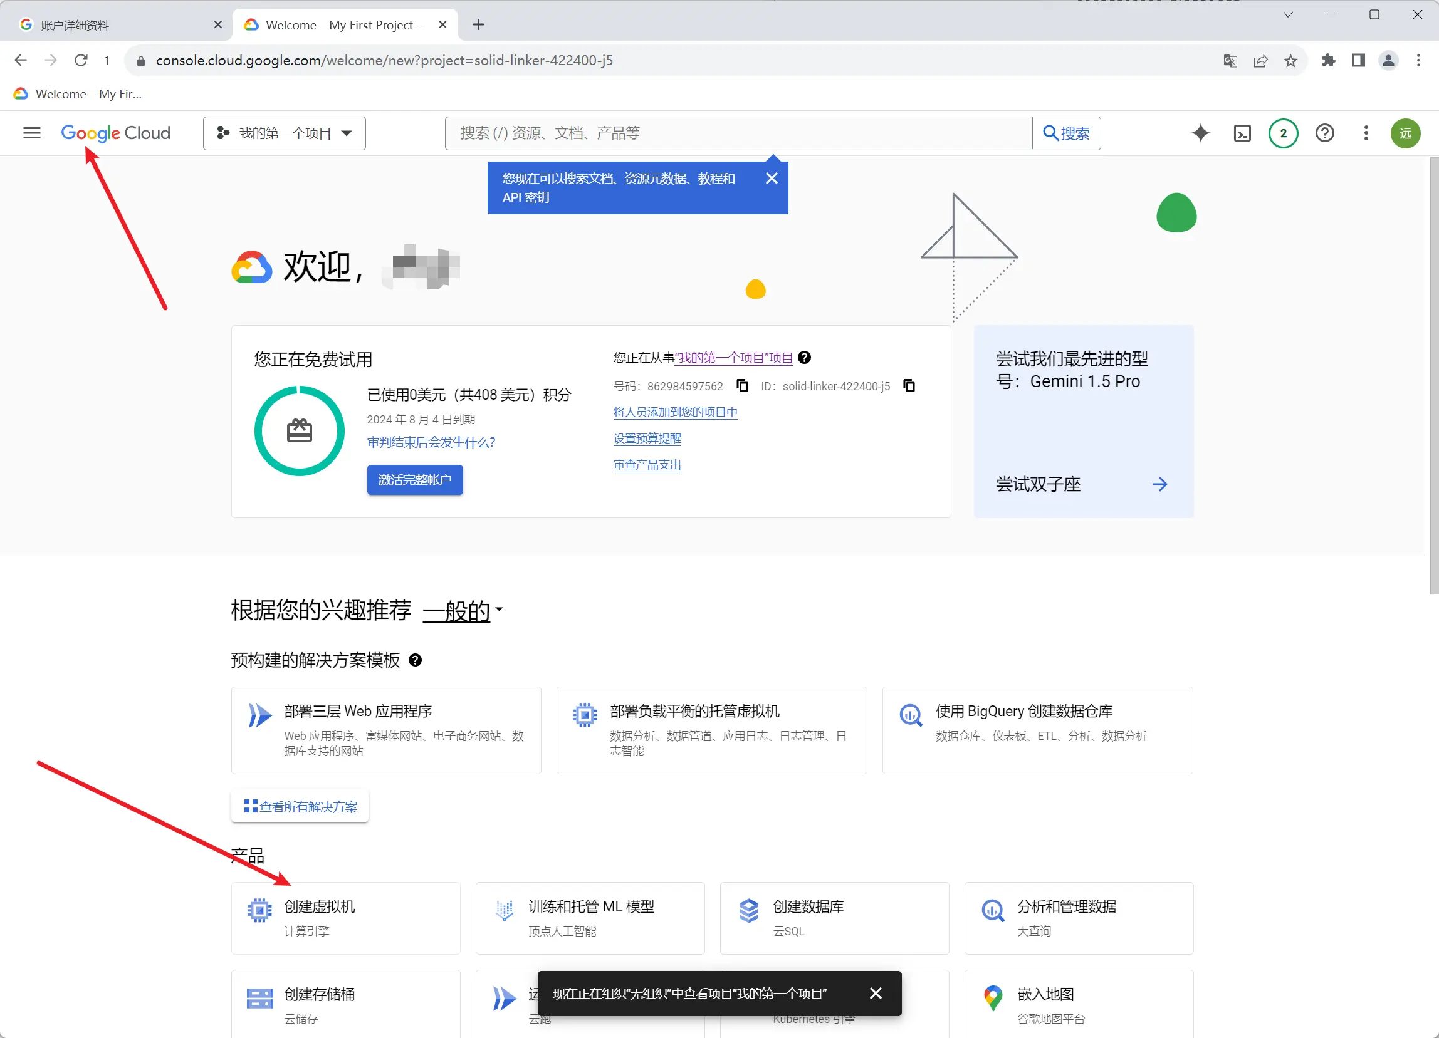Screen dimensions: 1439x1038
Task: Open notifications badge showing 2
Action: pos(1283,133)
